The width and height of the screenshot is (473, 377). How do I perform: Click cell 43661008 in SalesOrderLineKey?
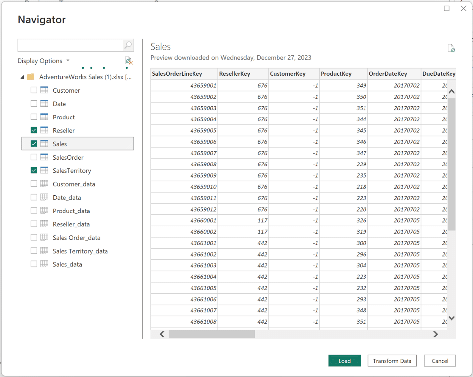coord(184,322)
